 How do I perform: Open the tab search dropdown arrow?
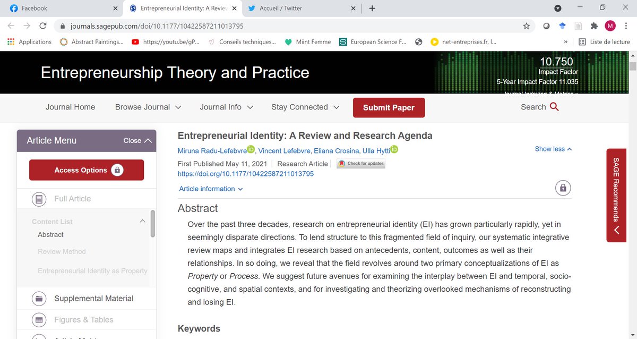tap(557, 8)
